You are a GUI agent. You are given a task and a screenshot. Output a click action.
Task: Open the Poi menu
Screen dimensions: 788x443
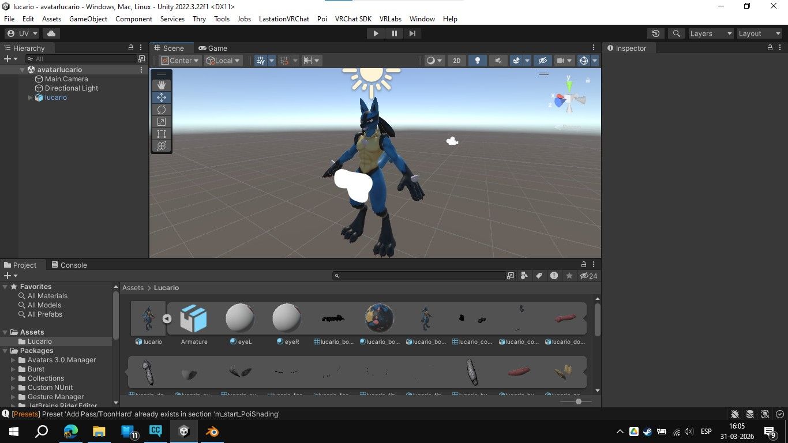(322, 18)
